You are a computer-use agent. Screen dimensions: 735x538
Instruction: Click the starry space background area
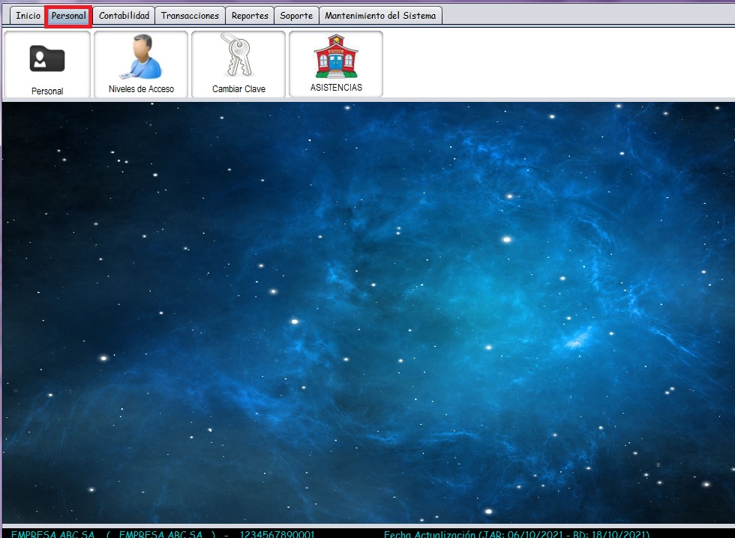[x=367, y=315]
